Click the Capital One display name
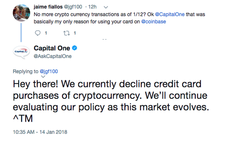The image size is (243, 146). pos(52,48)
